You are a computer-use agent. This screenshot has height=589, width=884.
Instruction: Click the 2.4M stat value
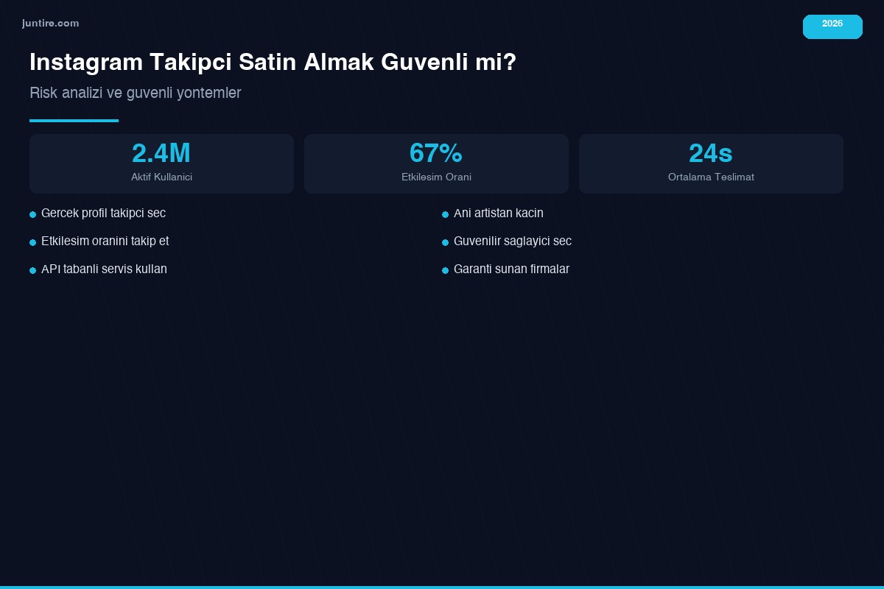pyautogui.click(x=161, y=153)
